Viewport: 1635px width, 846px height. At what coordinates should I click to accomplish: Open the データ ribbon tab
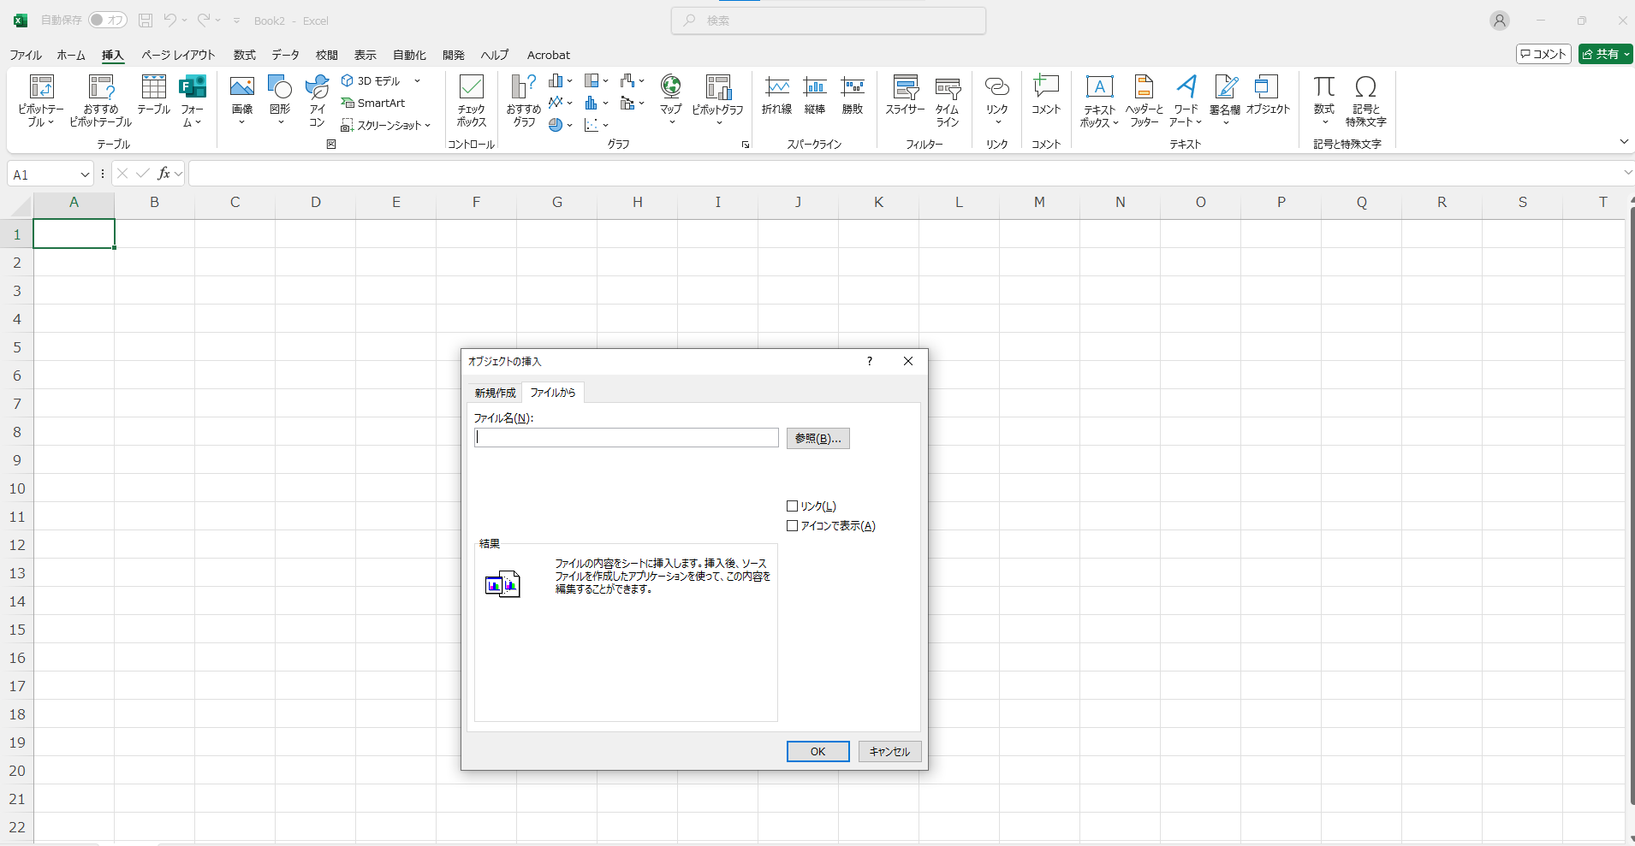285,55
